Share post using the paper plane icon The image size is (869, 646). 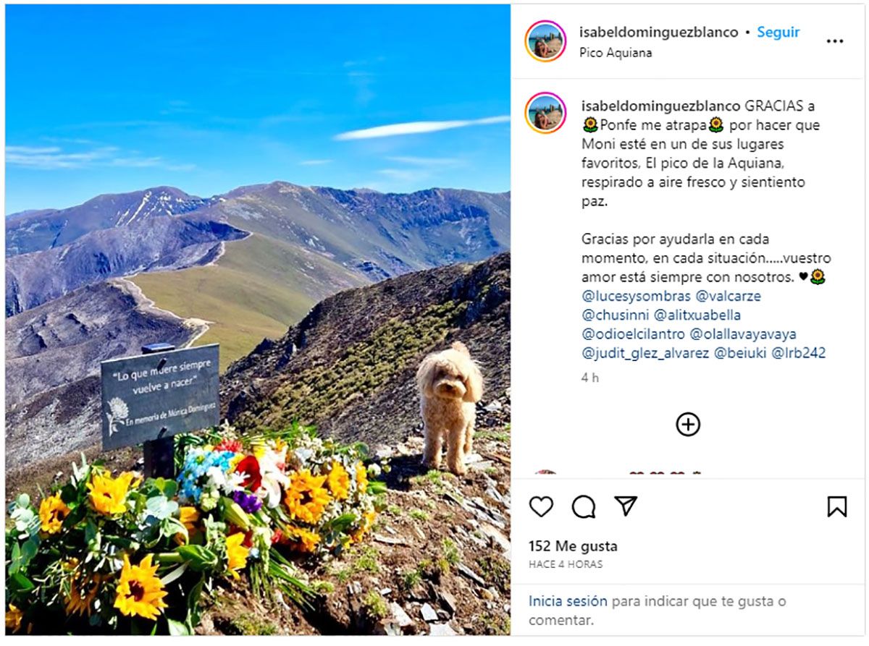point(626,506)
